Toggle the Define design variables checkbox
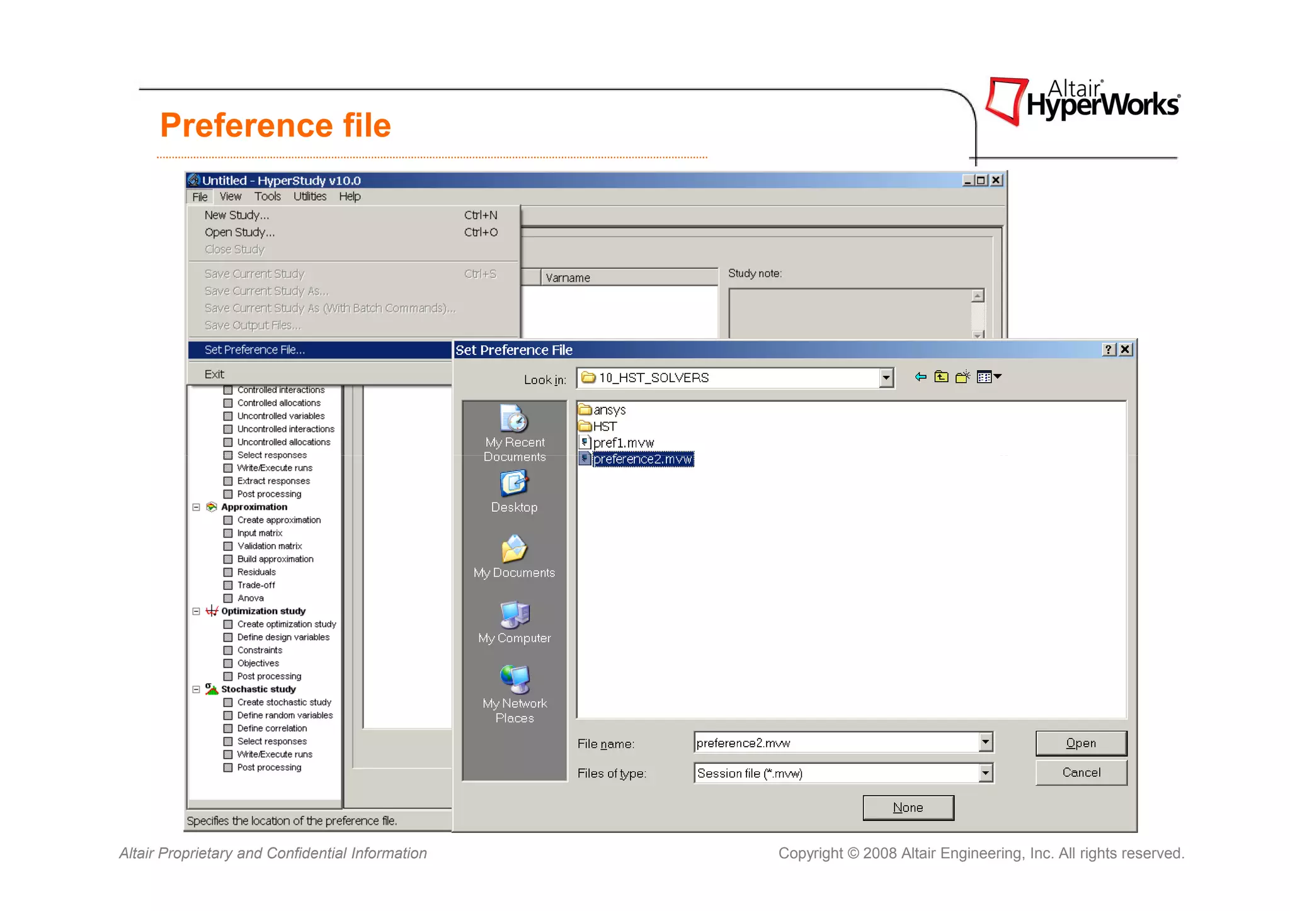Screen dimensions: 1290x911 pos(228,637)
